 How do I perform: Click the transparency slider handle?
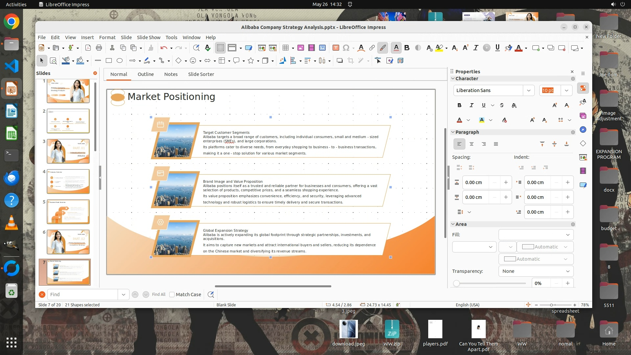[456, 283]
